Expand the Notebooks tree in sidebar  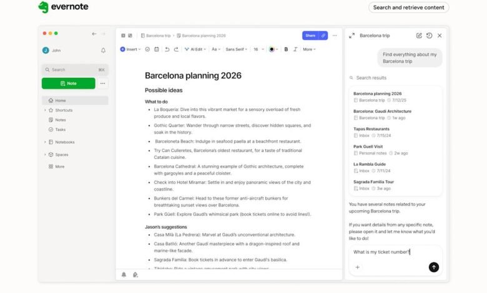pyautogui.click(x=45, y=142)
